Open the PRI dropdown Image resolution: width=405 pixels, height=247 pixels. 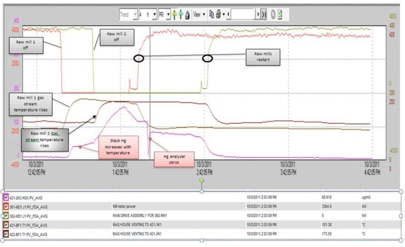[168, 15]
